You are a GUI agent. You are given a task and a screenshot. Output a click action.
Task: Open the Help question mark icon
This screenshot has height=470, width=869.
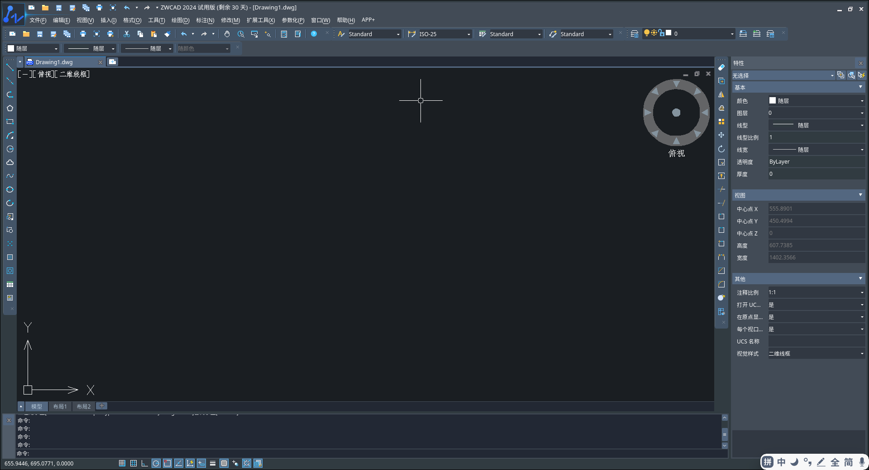click(314, 34)
